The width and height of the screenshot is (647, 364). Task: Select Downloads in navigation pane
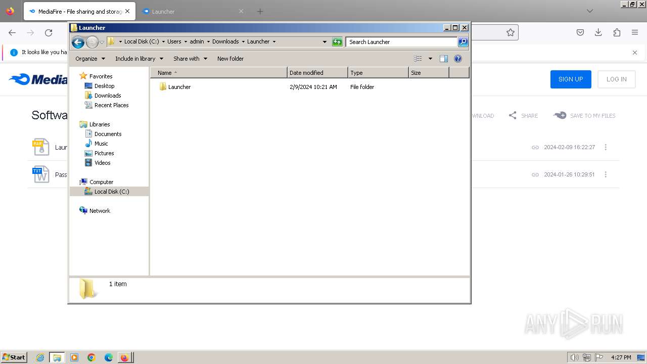pos(108,96)
